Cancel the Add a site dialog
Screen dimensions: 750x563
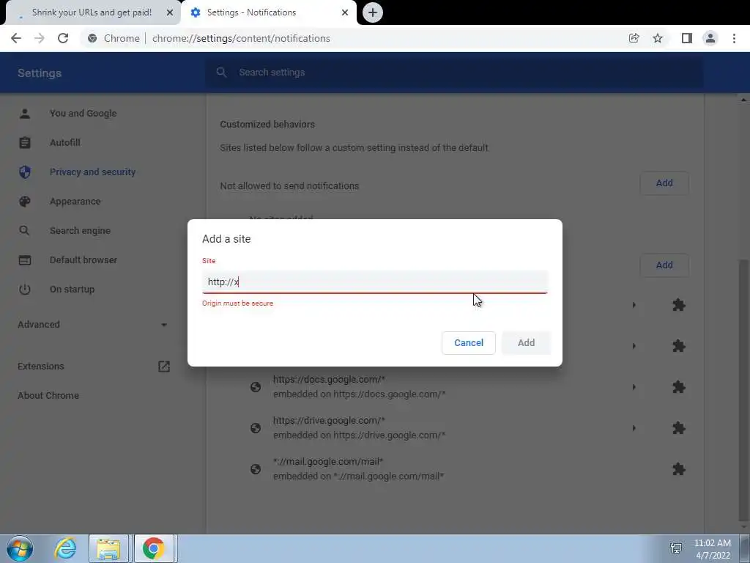coord(468,343)
